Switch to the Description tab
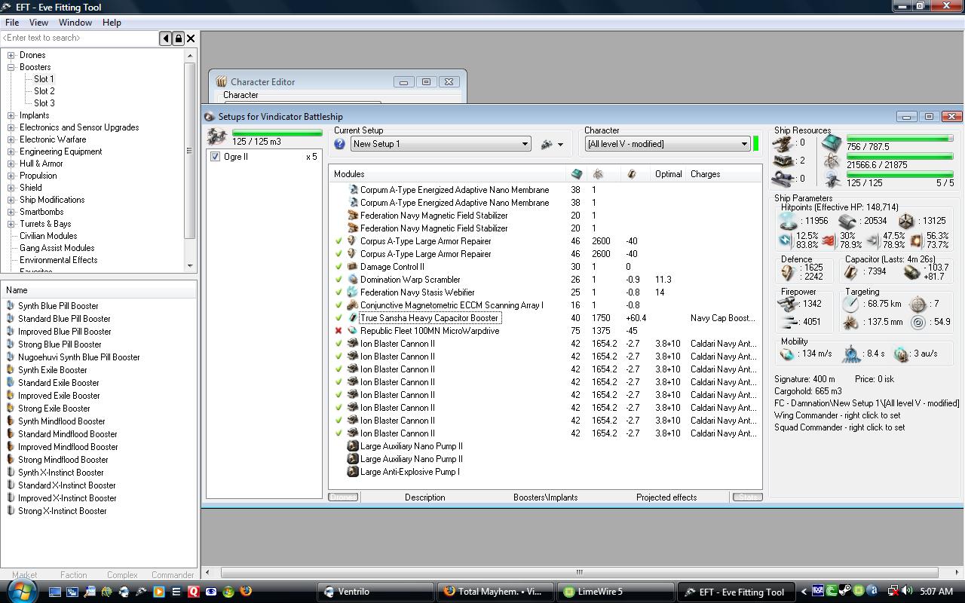The image size is (965, 603). pos(425,497)
